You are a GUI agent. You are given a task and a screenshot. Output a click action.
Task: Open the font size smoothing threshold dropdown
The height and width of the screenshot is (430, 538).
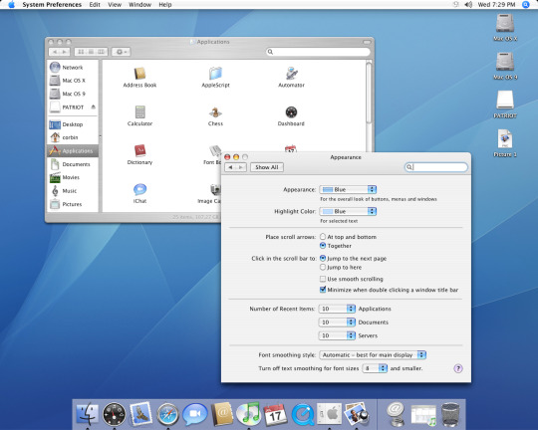pos(375,368)
